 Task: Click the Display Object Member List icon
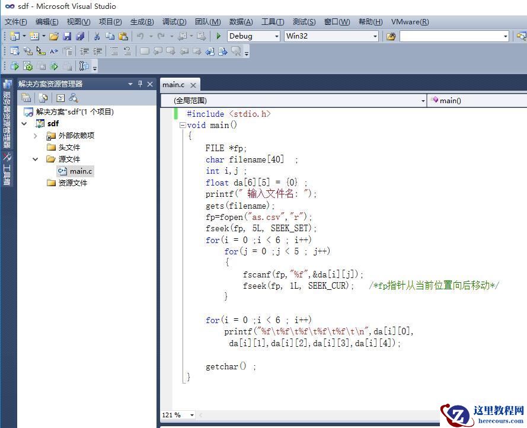[x=14, y=51]
